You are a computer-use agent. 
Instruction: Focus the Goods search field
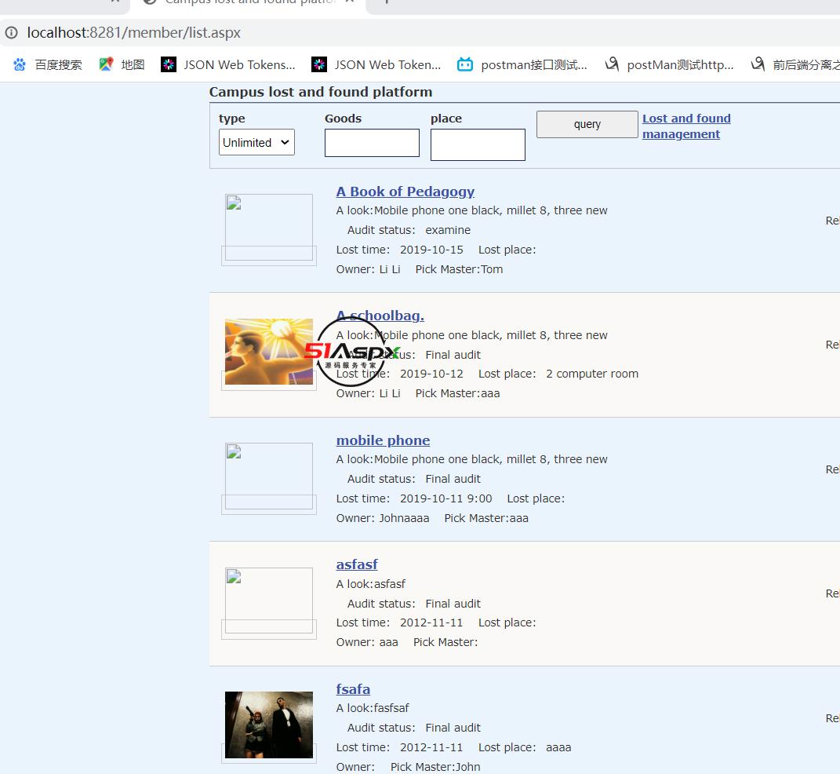pos(372,143)
